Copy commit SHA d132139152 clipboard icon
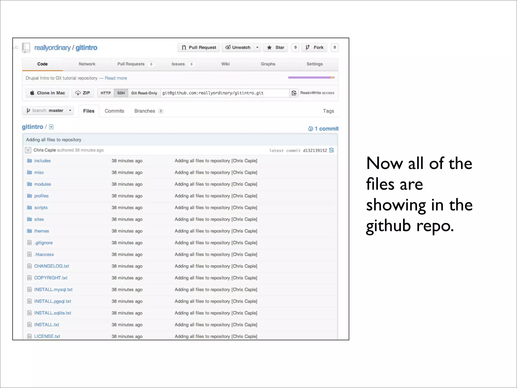 click(x=332, y=150)
